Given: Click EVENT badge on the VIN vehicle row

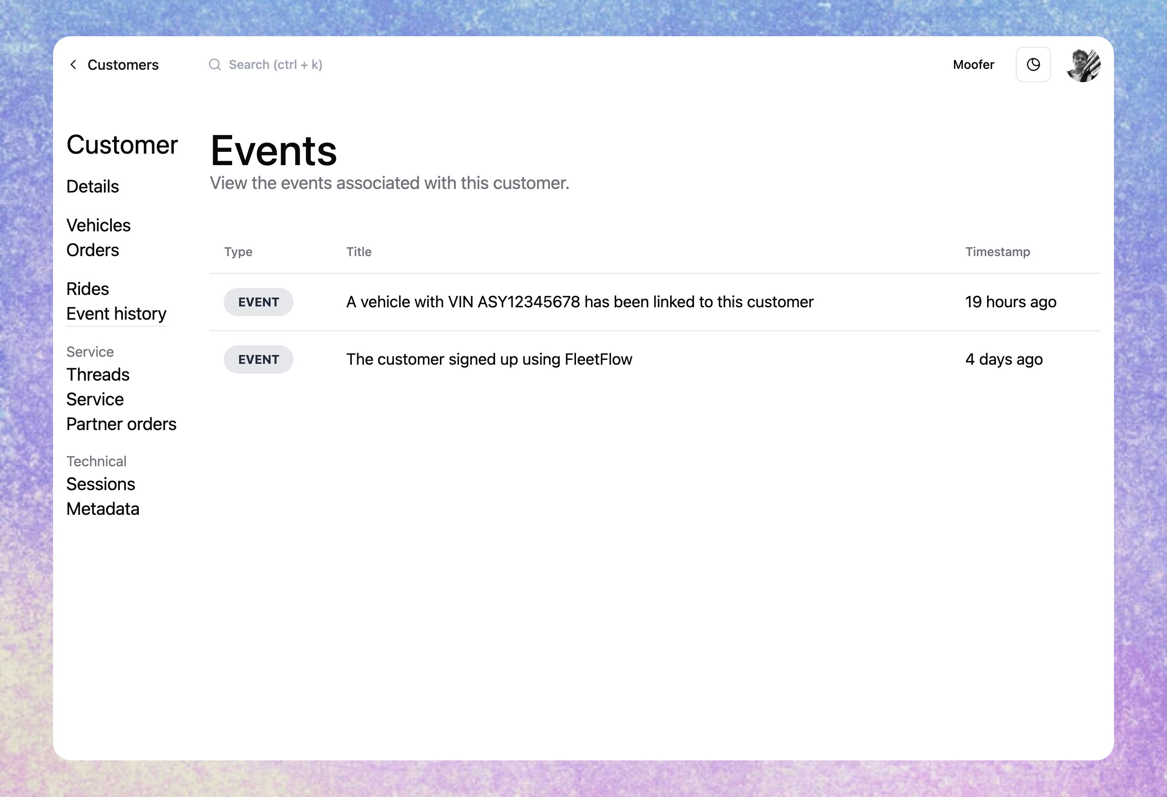Looking at the screenshot, I should click(259, 302).
